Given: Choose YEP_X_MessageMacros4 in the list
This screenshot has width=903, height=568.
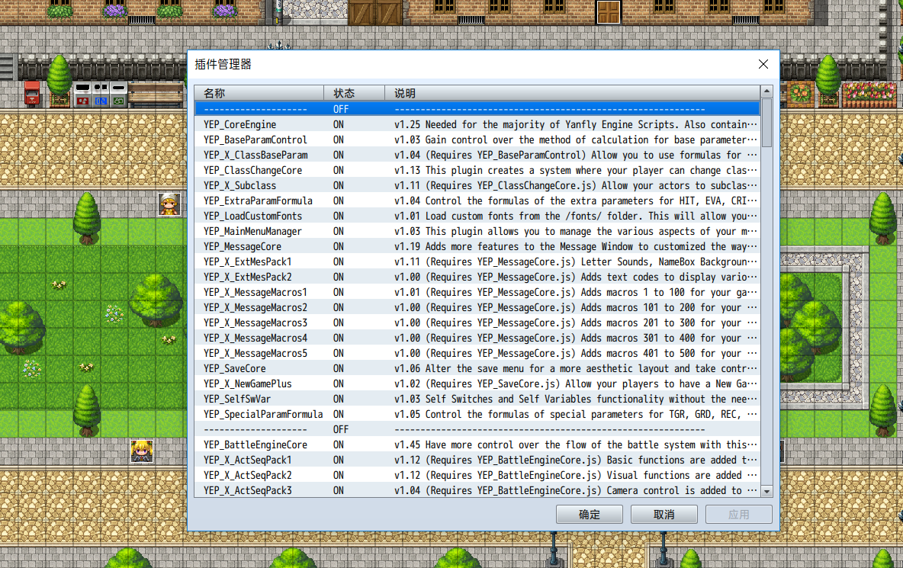Looking at the screenshot, I should [x=477, y=338].
